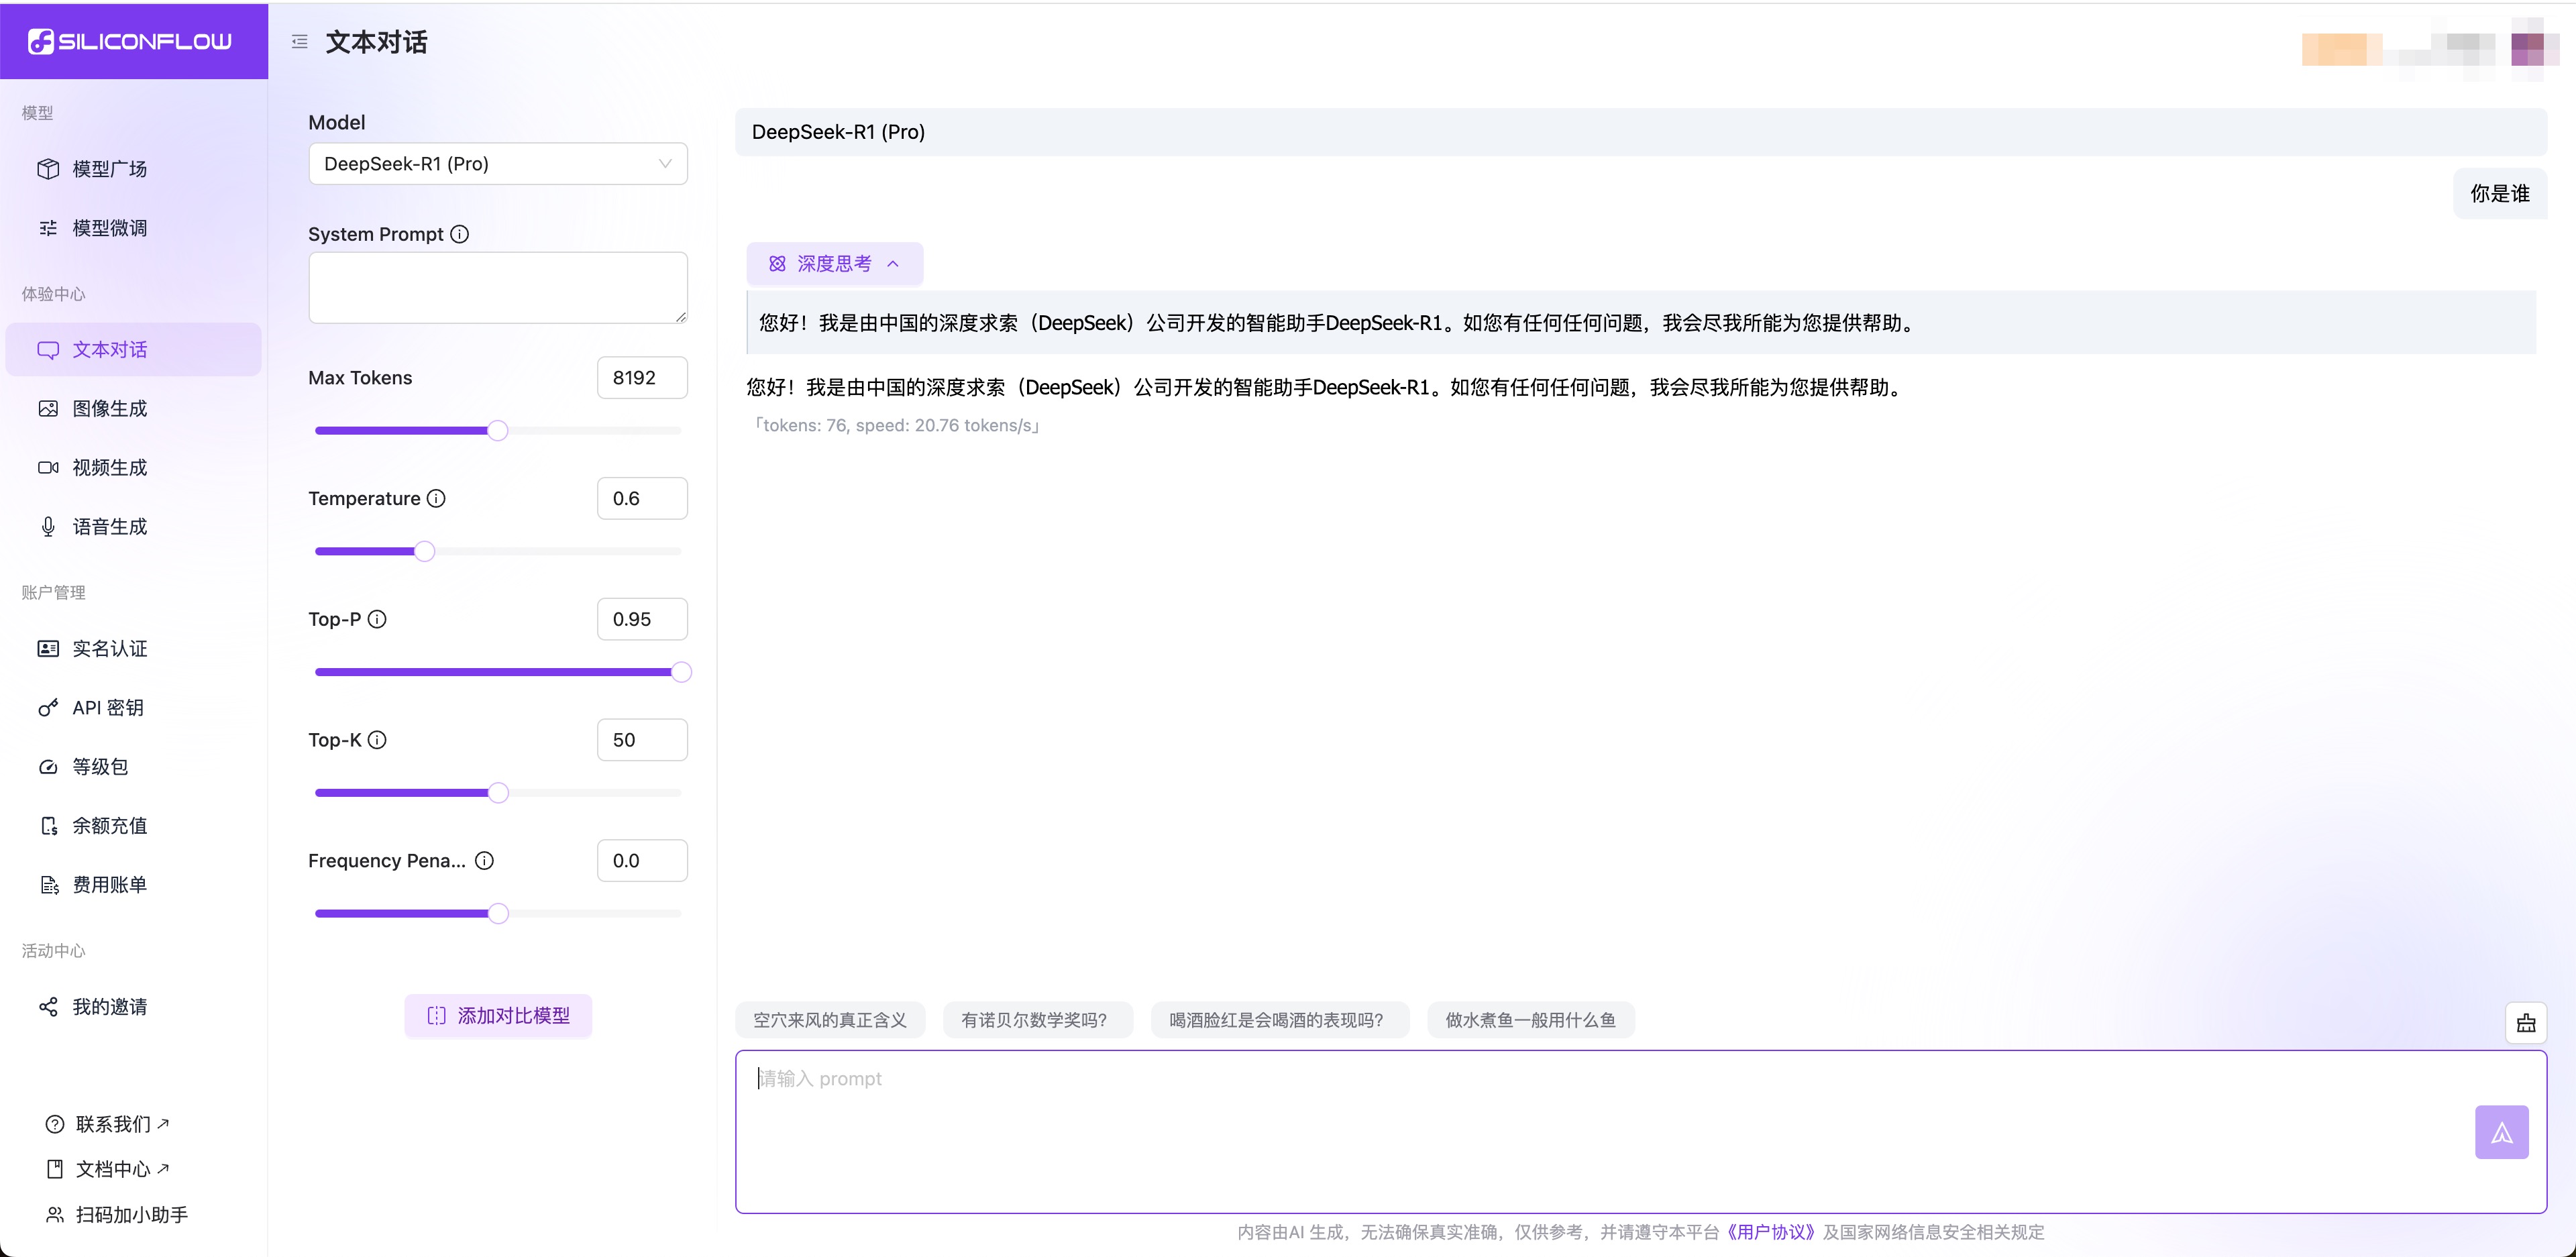Click the send arrow icon in the prompt box

[2501, 1132]
